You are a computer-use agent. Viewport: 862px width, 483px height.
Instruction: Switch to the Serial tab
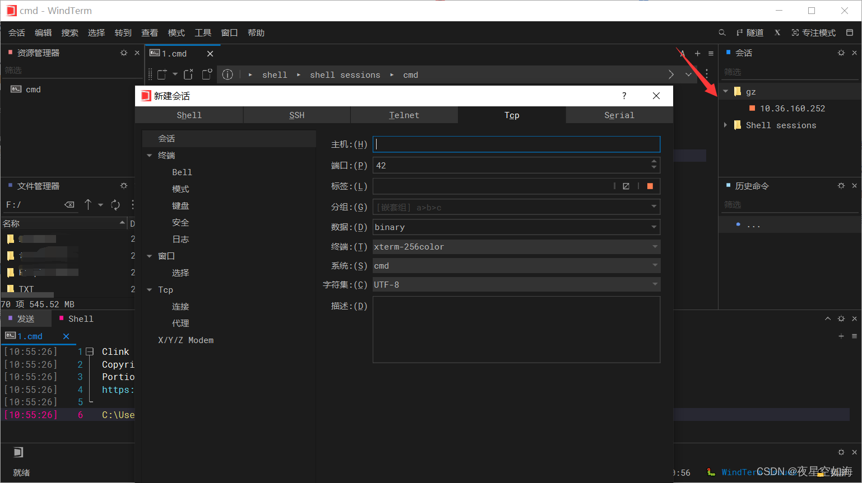coord(619,115)
